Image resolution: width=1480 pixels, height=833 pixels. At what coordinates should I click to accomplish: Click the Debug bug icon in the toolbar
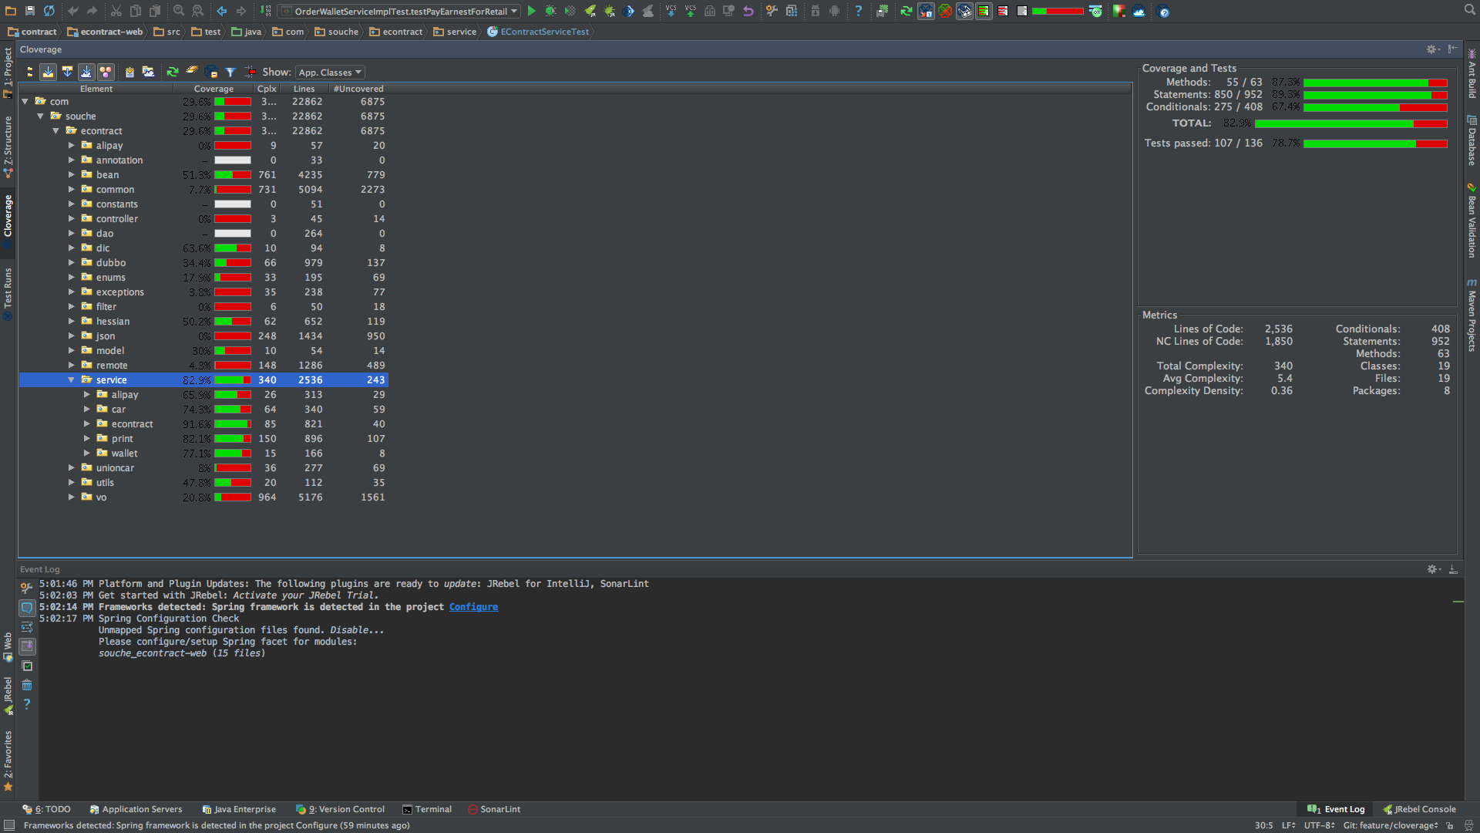[x=550, y=11]
